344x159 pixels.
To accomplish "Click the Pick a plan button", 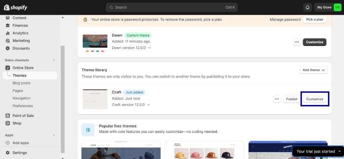I will pyautogui.click(x=315, y=19).
